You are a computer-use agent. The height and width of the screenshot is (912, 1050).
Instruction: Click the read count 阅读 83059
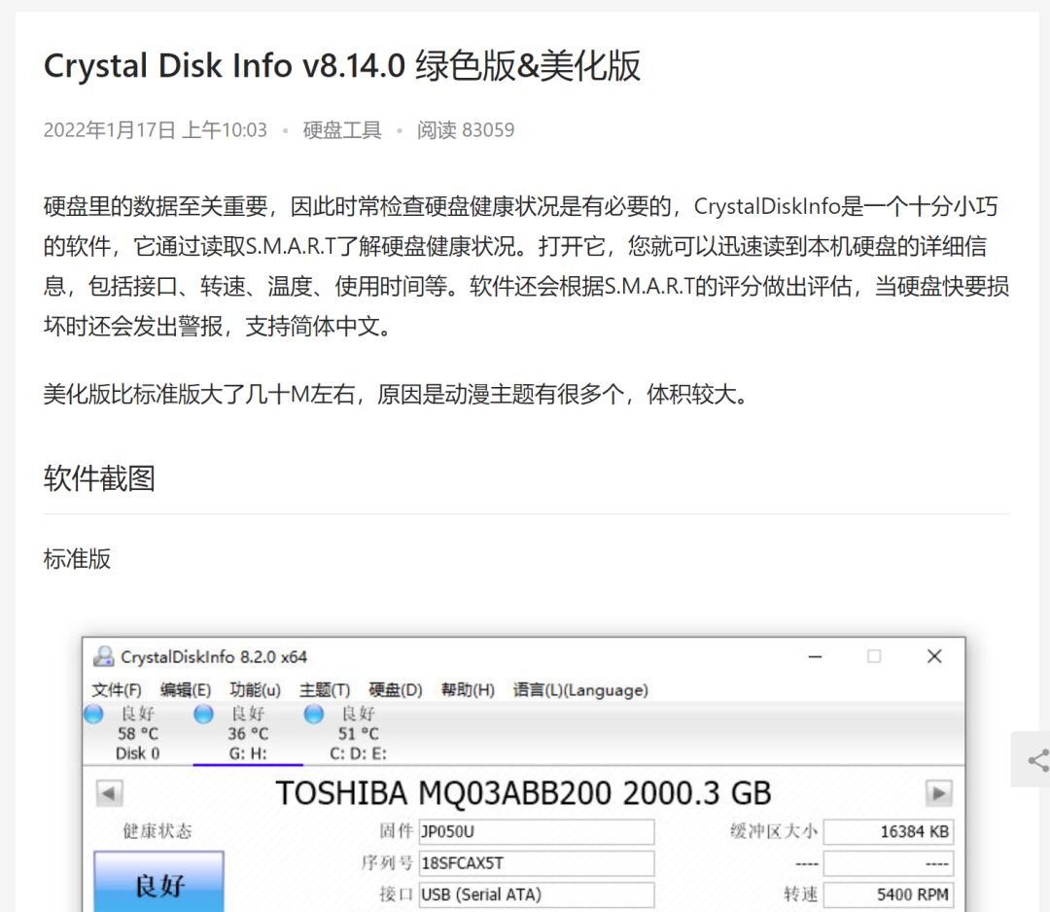tap(466, 130)
